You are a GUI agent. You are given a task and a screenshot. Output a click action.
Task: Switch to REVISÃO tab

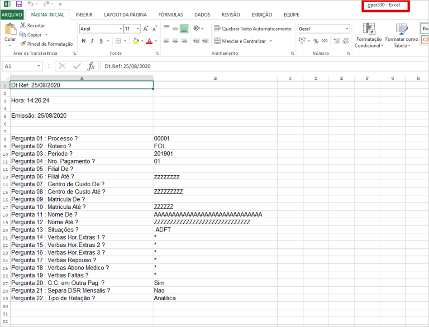231,15
